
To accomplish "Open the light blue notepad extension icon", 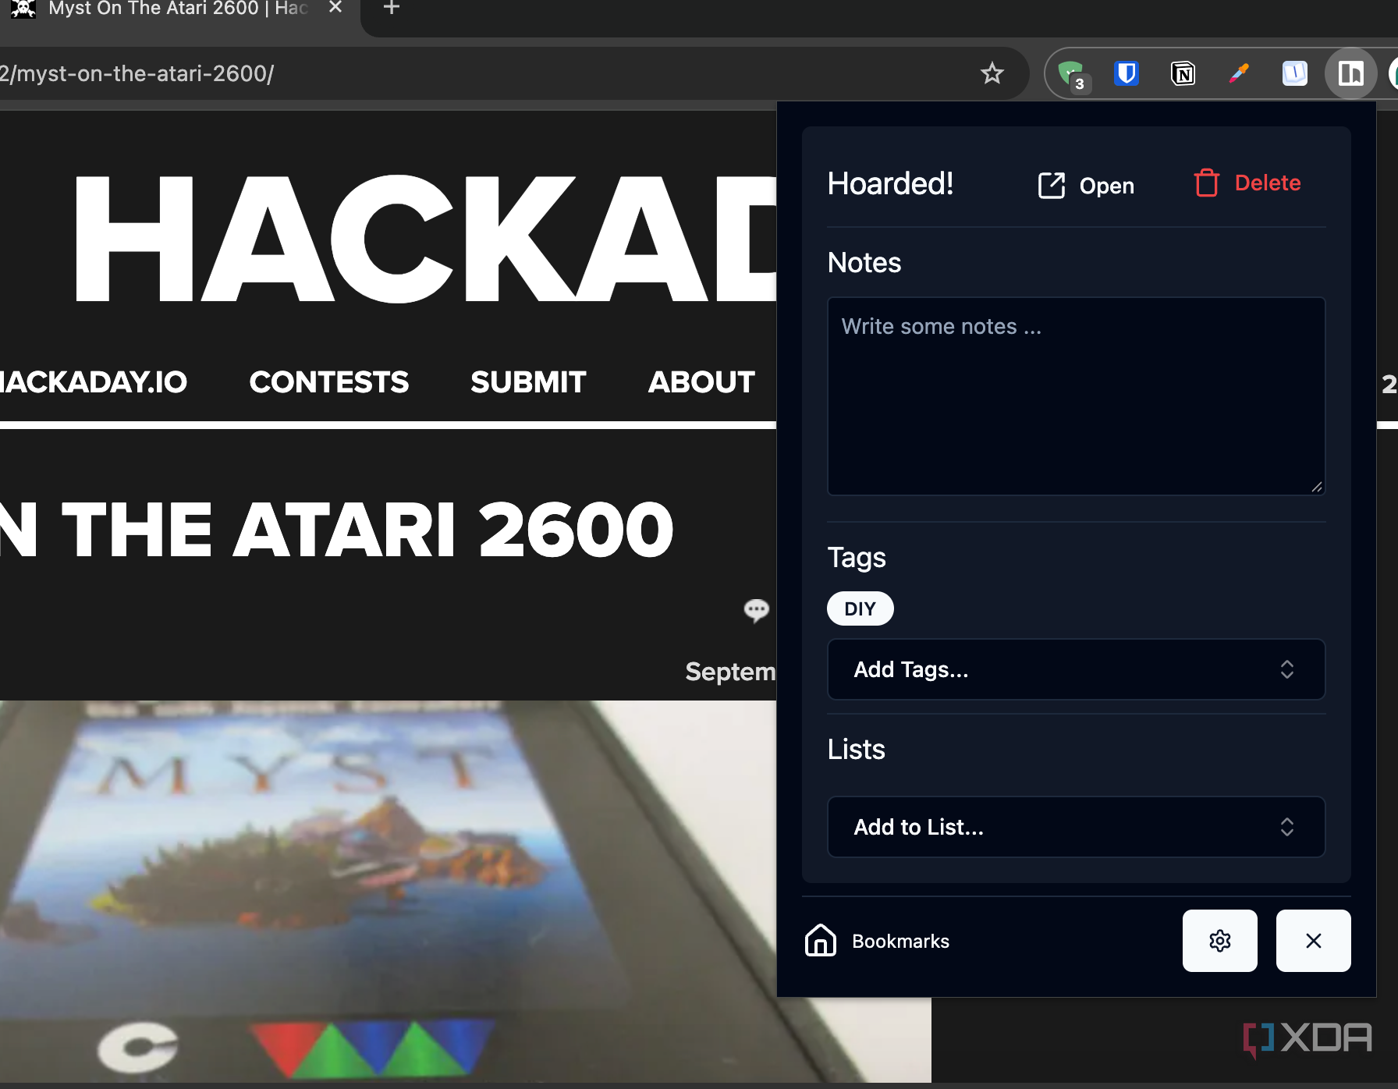I will click(x=1295, y=73).
